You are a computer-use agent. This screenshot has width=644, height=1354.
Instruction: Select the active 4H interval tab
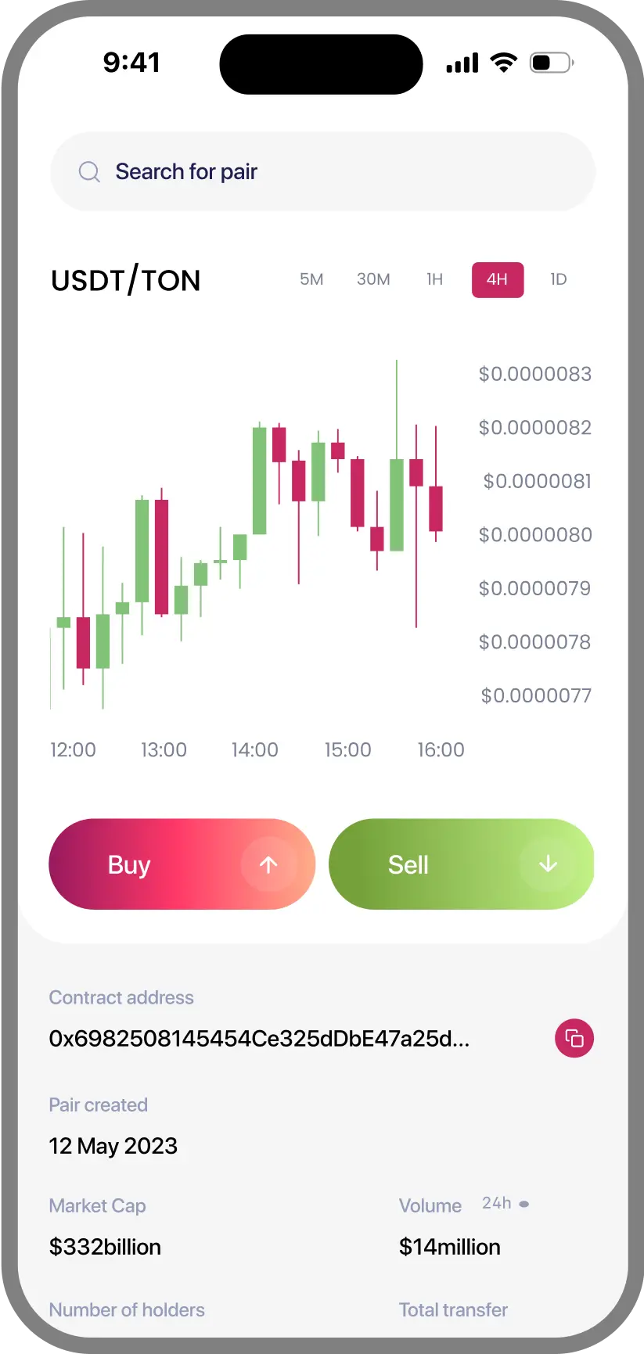pyautogui.click(x=498, y=280)
